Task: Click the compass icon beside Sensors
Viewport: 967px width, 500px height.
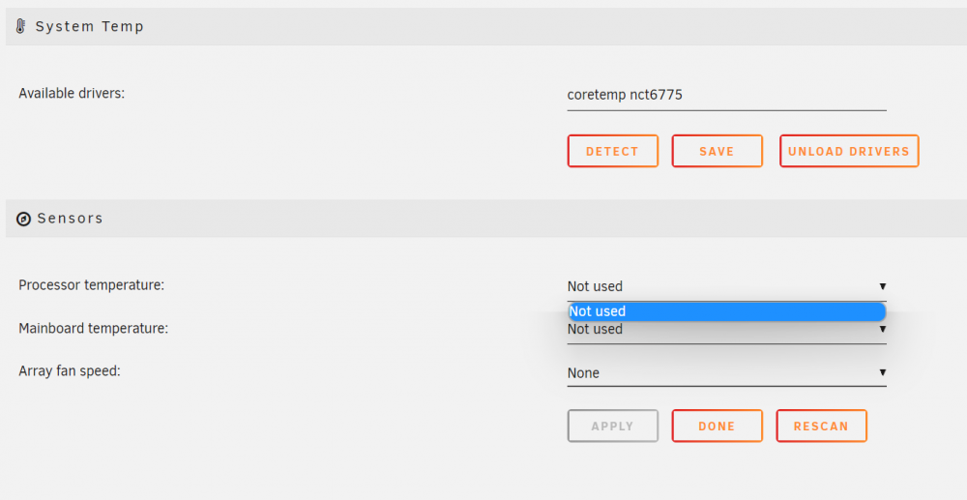Action: (x=23, y=219)
